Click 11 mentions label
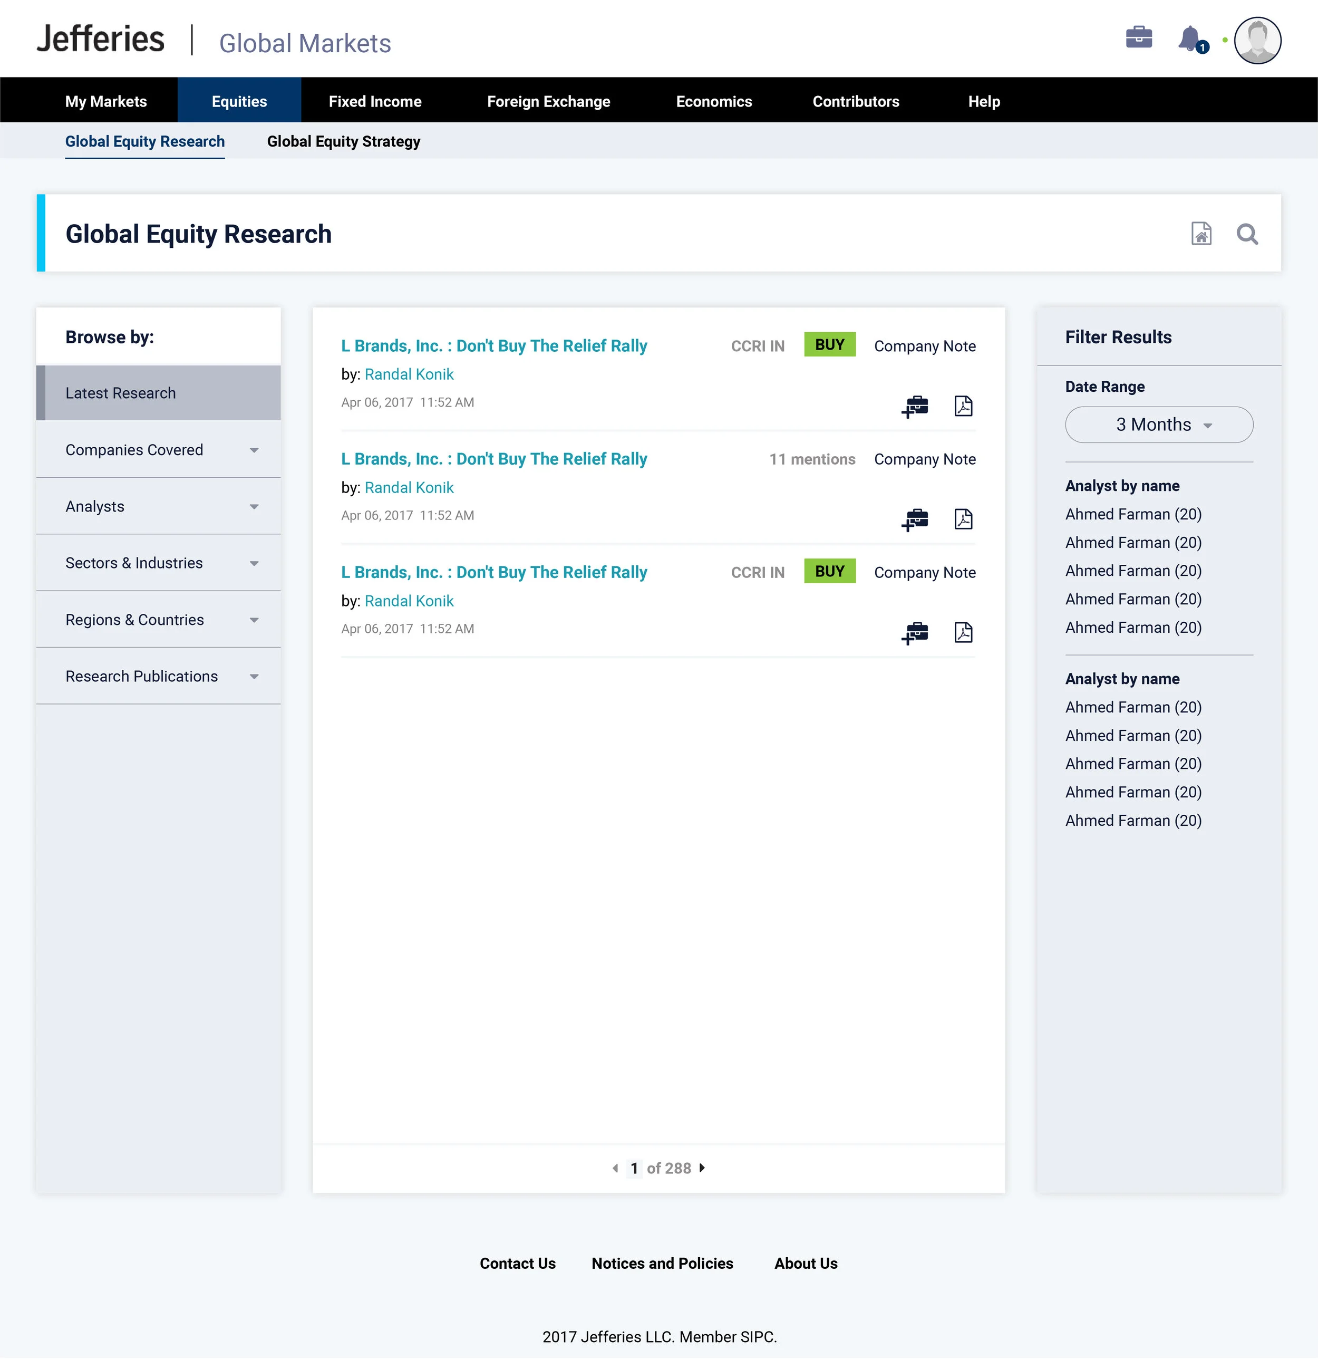Viewport: 1318px width, 1359px height. [x=812, y=459]
